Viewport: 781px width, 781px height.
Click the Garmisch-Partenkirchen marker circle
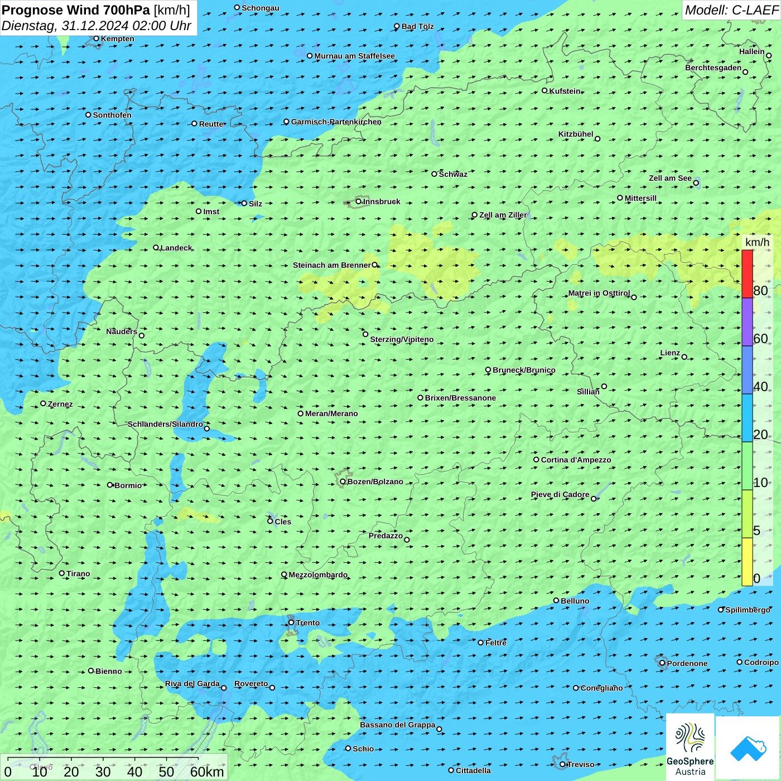286,122
